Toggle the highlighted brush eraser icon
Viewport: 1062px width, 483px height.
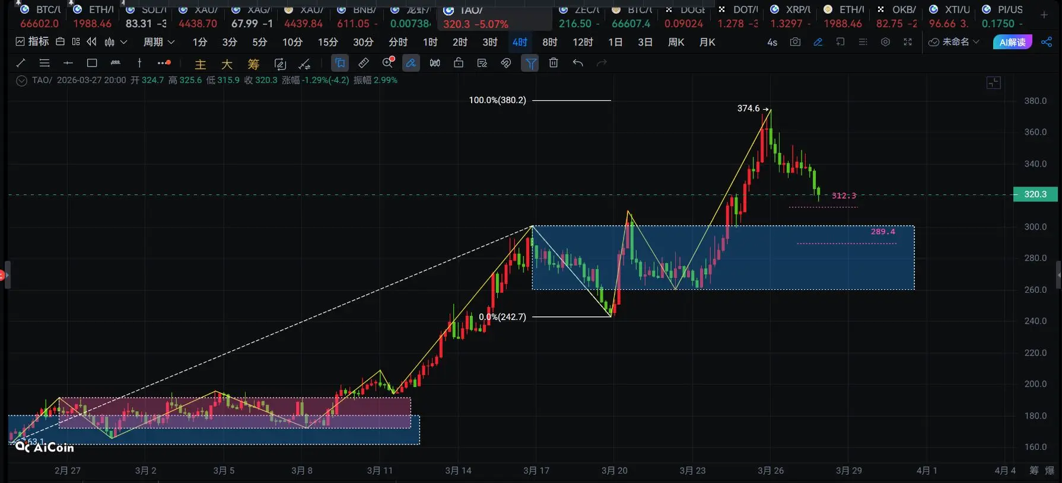click(x=411, y=63)
